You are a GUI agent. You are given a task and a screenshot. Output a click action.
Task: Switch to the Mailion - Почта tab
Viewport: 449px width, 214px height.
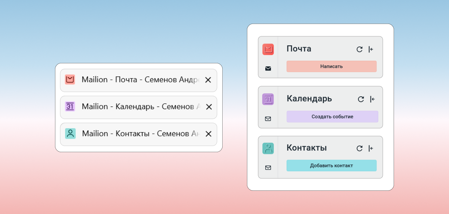coord(135,80)
